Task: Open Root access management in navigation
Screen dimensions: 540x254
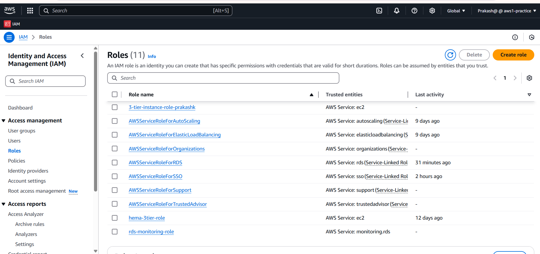Action: pos(37,191)
